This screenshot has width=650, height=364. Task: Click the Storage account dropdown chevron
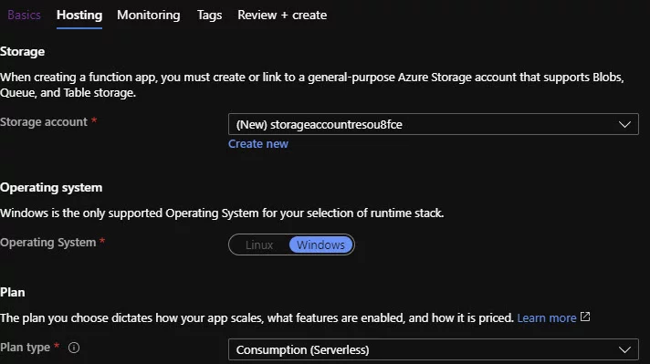pyautogui.click(x=624, y=124)
